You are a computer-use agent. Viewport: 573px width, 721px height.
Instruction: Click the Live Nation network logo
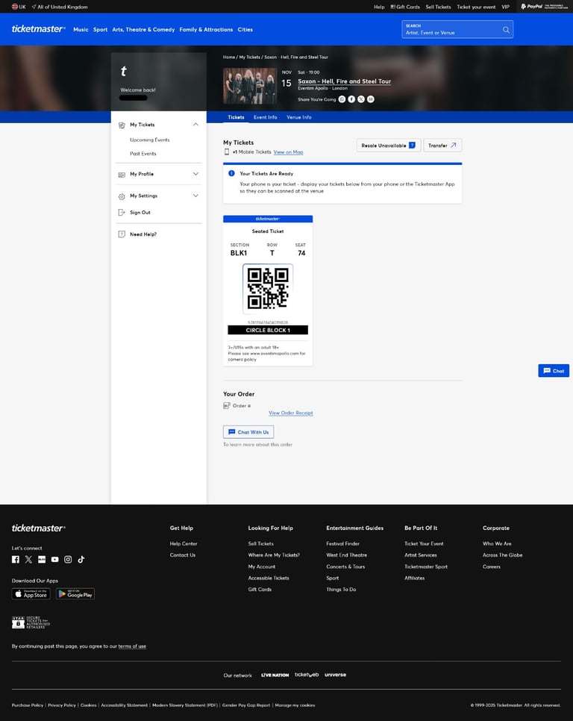coord(275,675)
